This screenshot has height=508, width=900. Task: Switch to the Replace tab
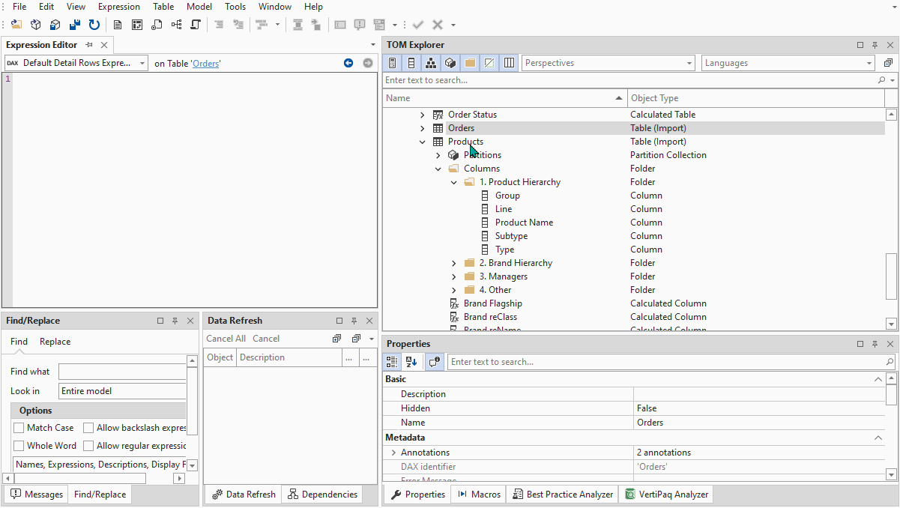point(54,341)
